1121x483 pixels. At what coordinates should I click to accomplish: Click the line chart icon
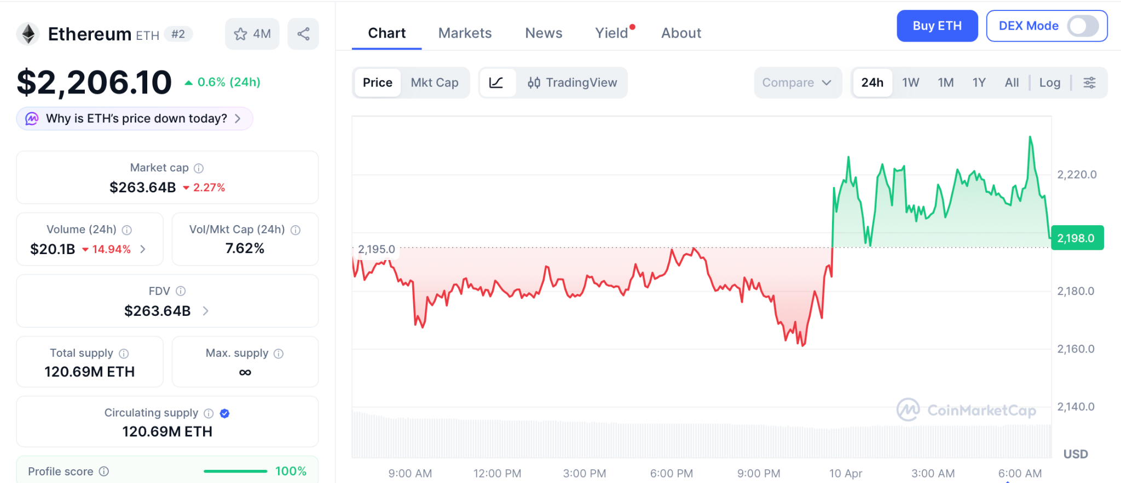tap(496, 83)
